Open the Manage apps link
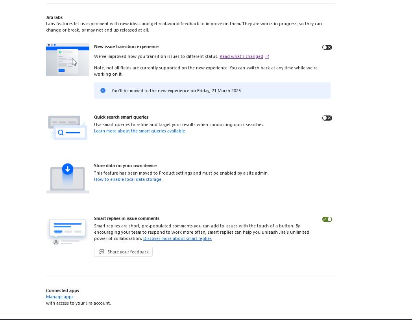The image size is (412, 320). coord(59,297)
